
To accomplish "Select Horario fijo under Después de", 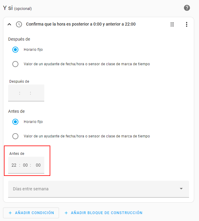I will [x=15, y=50].
